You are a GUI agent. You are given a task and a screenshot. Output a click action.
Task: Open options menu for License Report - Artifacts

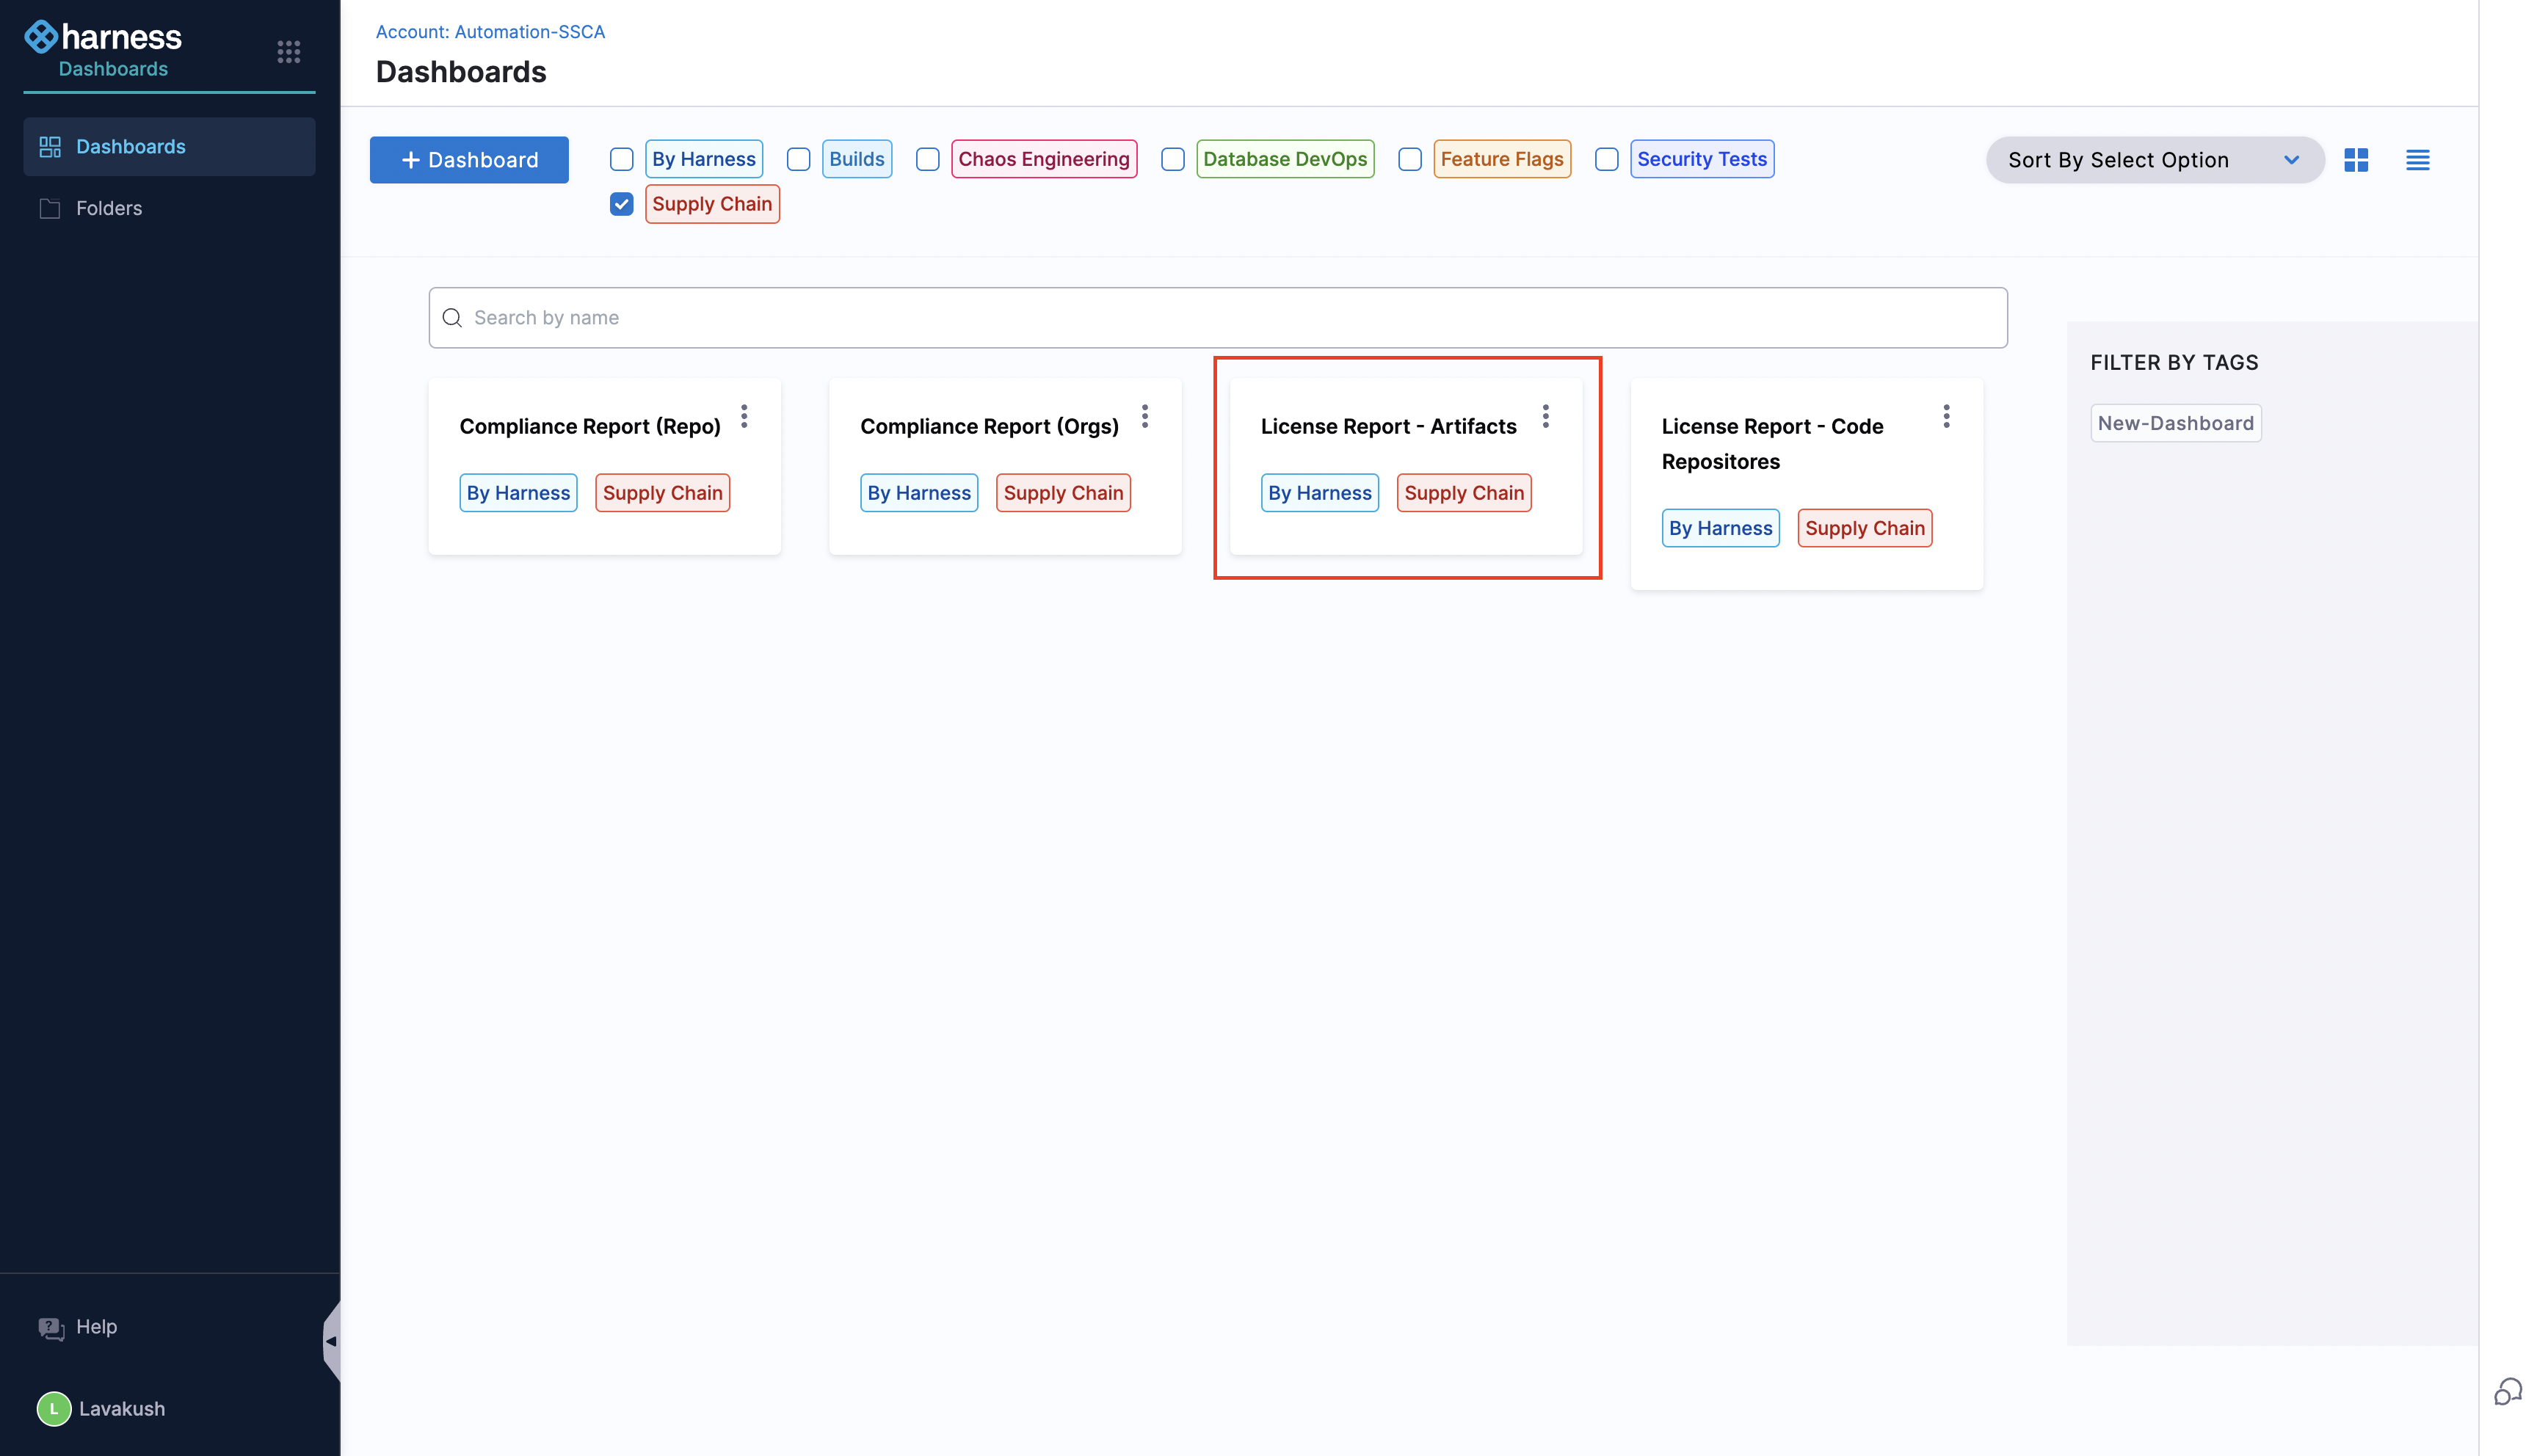pos(1545,416)
